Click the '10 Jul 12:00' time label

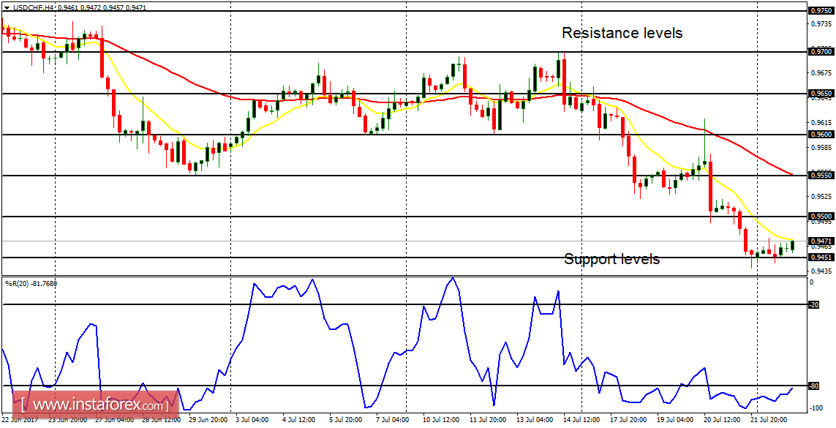[440, 421]
